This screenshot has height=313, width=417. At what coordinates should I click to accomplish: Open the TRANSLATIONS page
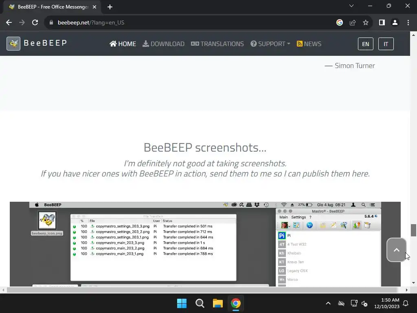point(217,44)
